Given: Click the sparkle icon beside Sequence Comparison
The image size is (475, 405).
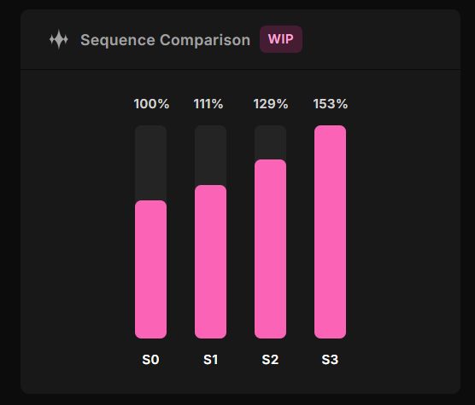Looking at the screenshot, I should pos(59,39).
